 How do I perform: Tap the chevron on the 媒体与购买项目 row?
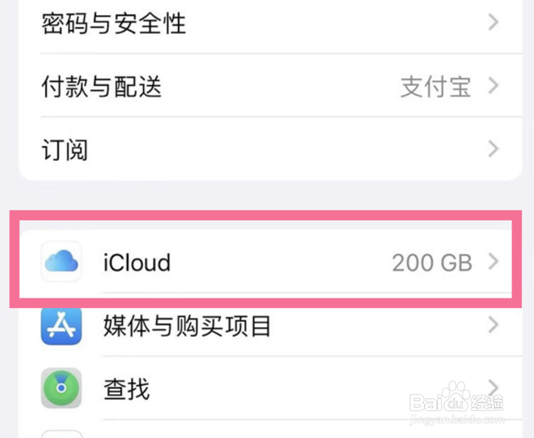click(x=493, y=325)
